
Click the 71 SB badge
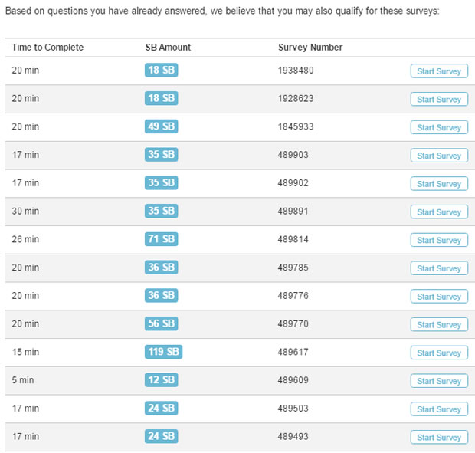coord(161,239)
